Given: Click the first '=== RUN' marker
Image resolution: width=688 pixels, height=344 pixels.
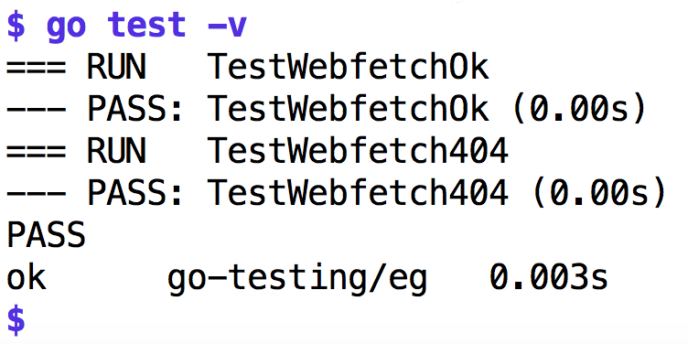Looking at the screenshot, I should point(76,68).
